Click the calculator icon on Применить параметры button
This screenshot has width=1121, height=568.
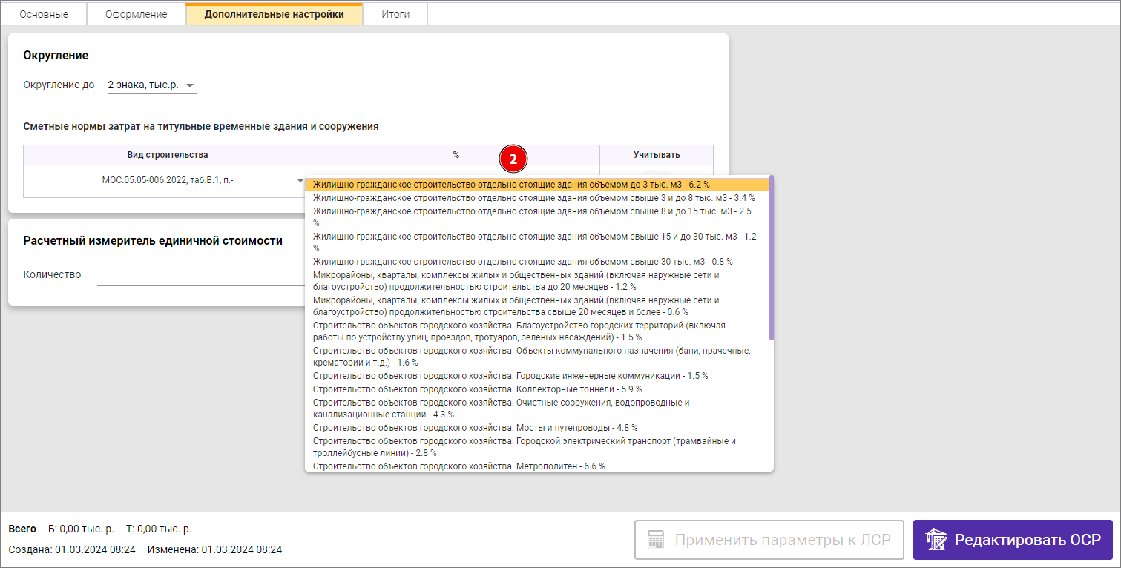pyautogui.click(x=655, y=539)
